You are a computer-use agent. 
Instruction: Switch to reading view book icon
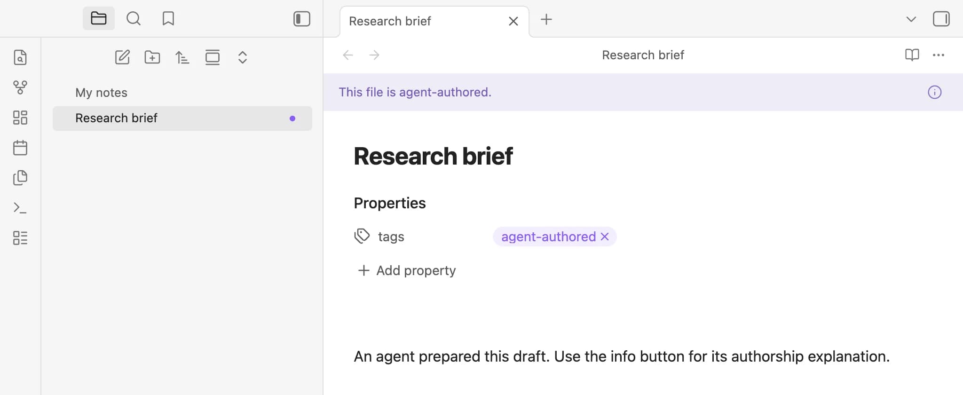[x=912, y=55]
